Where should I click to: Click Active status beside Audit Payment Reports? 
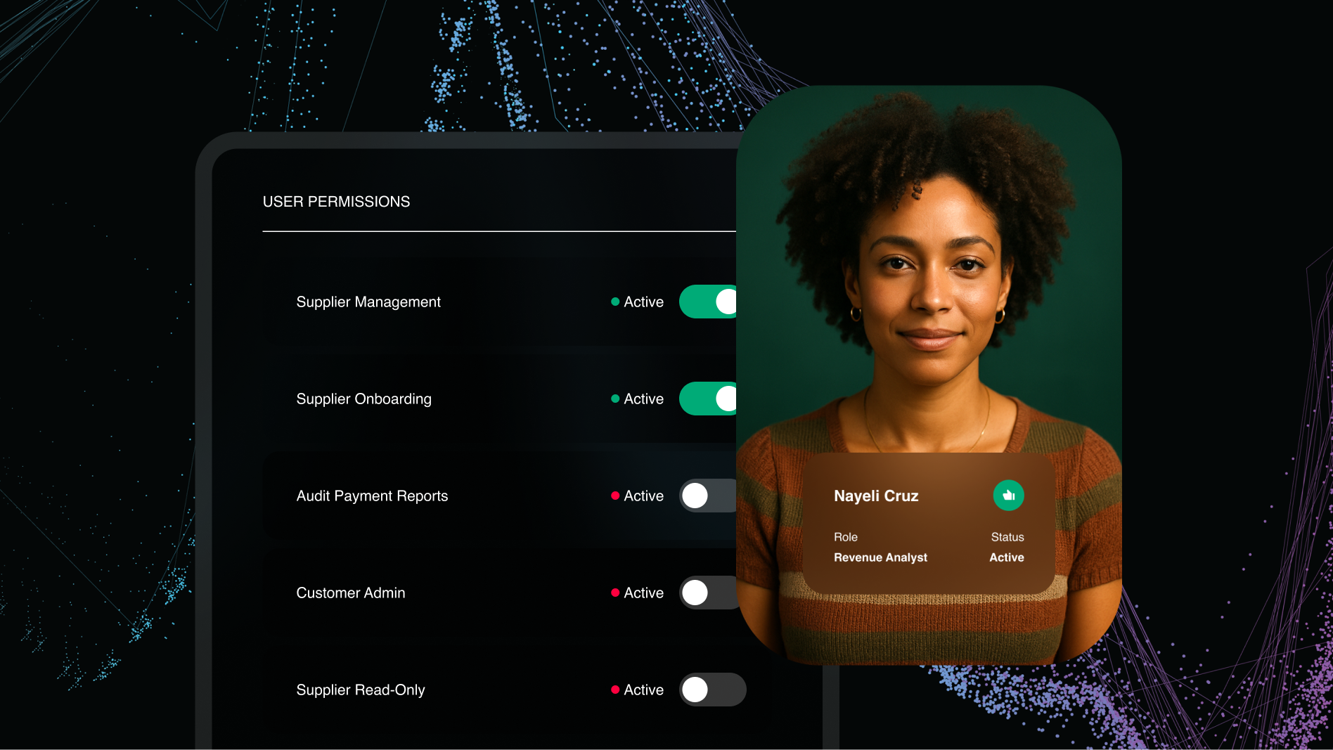tap(637, 496)
